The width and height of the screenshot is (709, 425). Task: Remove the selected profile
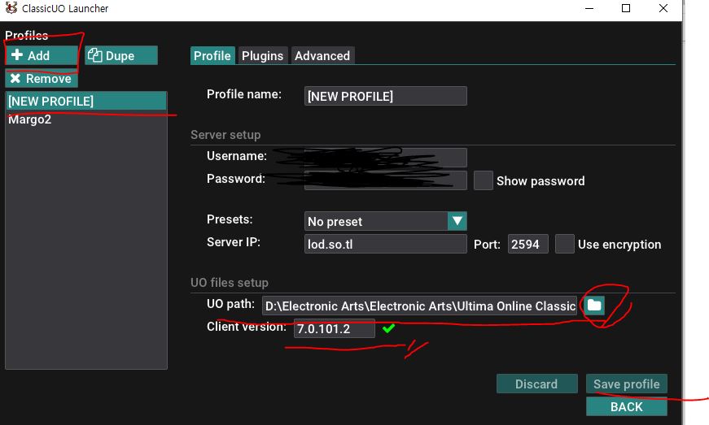pos(42,79)
